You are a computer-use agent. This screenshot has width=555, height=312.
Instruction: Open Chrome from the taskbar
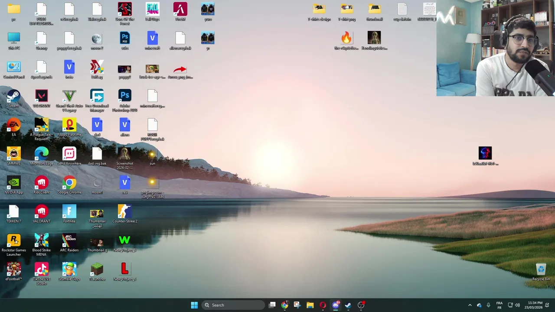284,305
